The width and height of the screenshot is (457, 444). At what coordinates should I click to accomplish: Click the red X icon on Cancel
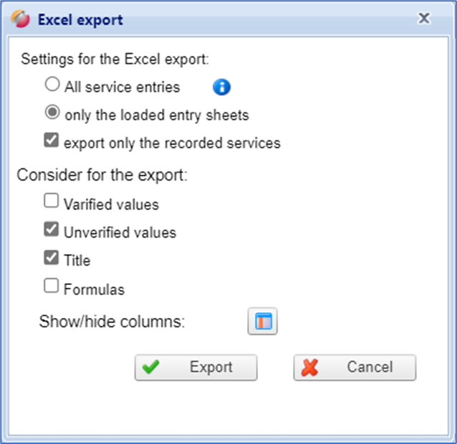click(310, 367)
